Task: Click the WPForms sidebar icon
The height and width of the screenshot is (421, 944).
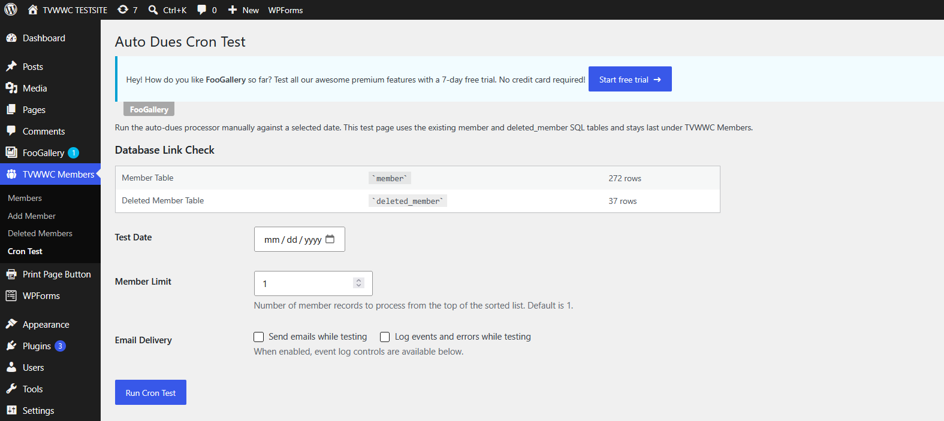Action: 11,295
